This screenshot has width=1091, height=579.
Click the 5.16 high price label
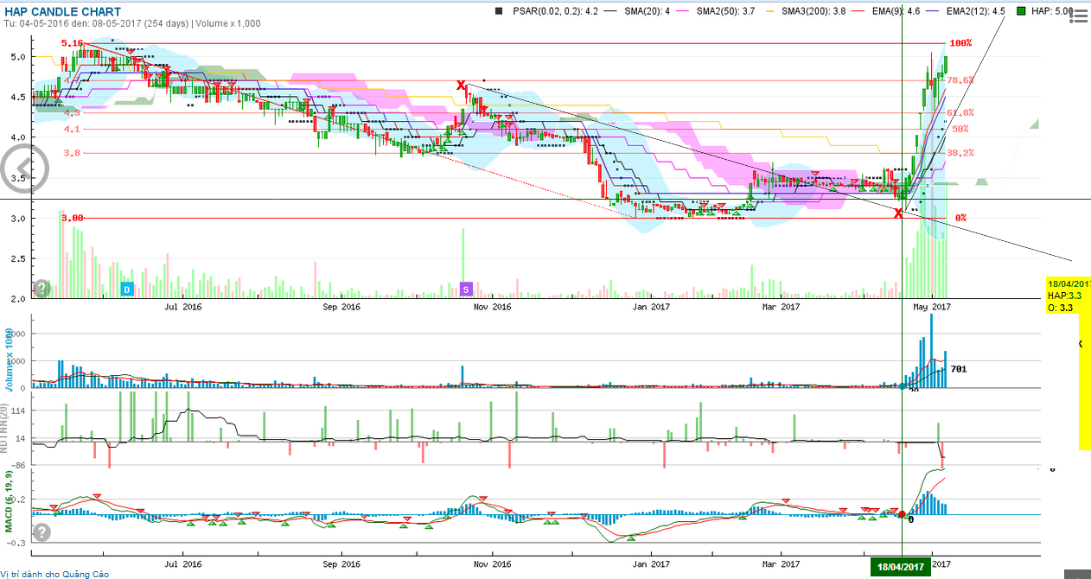(x=73, y=42)
